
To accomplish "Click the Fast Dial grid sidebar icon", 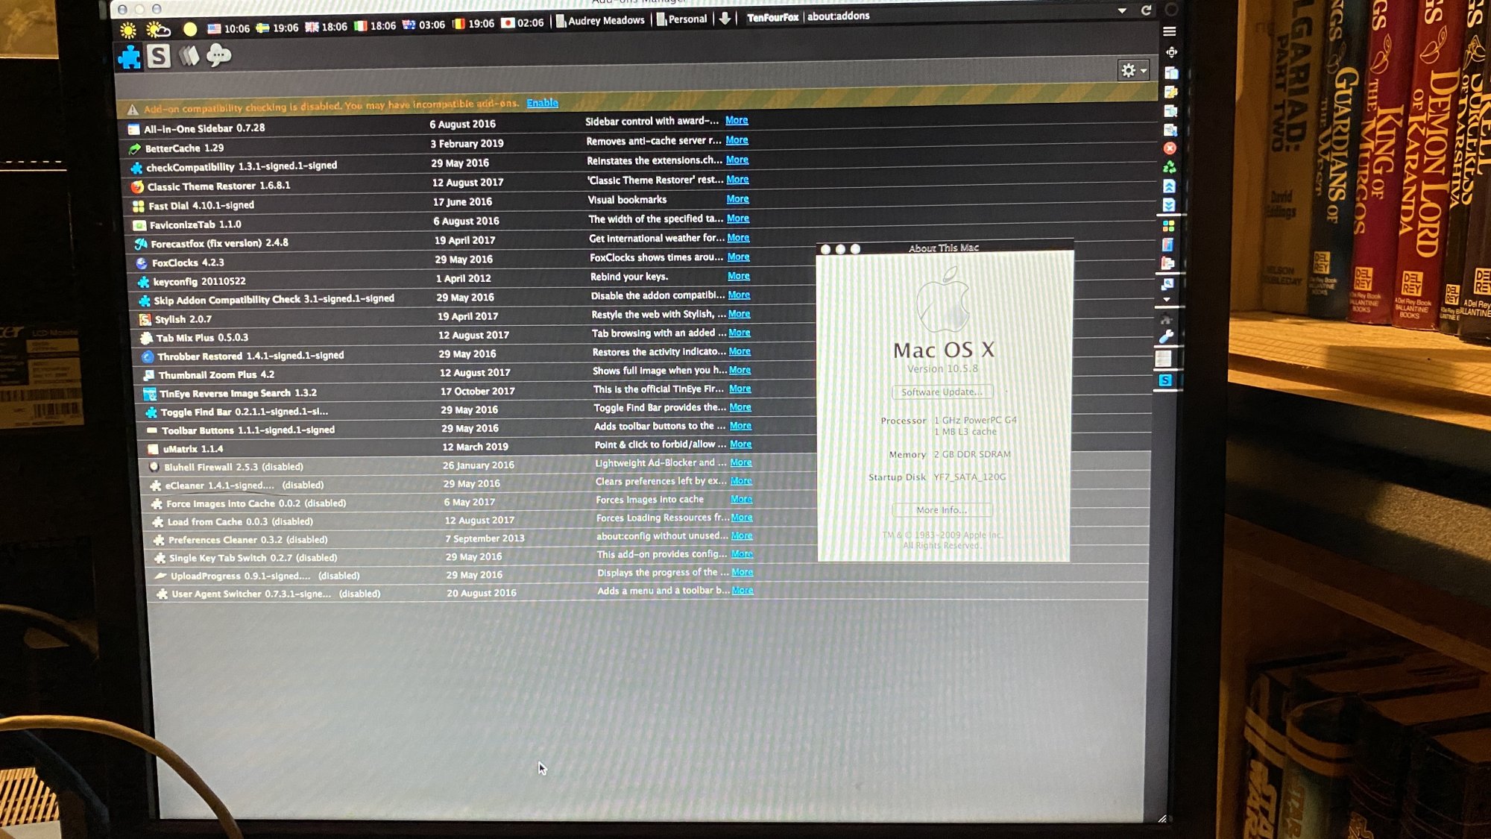I will pyautogui.click(x=1168, y=225).
